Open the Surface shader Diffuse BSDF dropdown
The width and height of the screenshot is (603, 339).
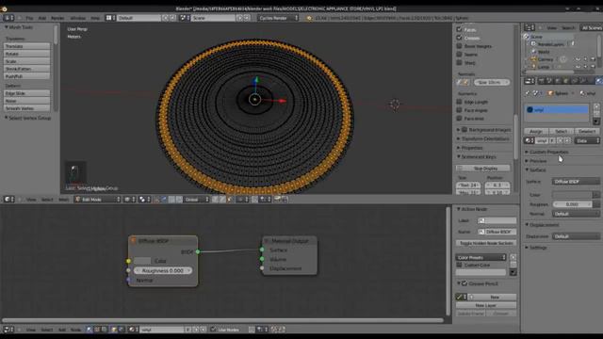coord(576,182)
